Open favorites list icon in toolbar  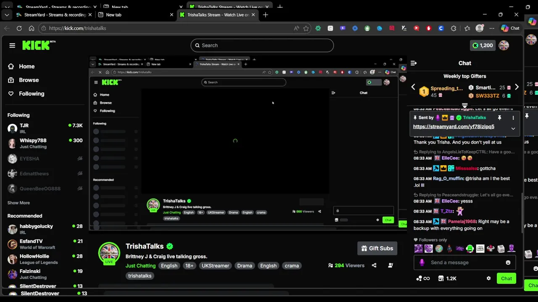(x=467, y=28)
